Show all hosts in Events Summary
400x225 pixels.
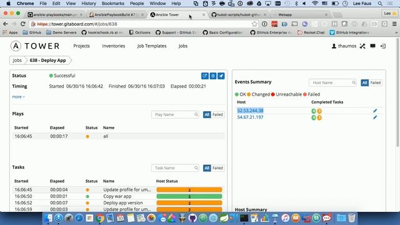coord(365,82)
